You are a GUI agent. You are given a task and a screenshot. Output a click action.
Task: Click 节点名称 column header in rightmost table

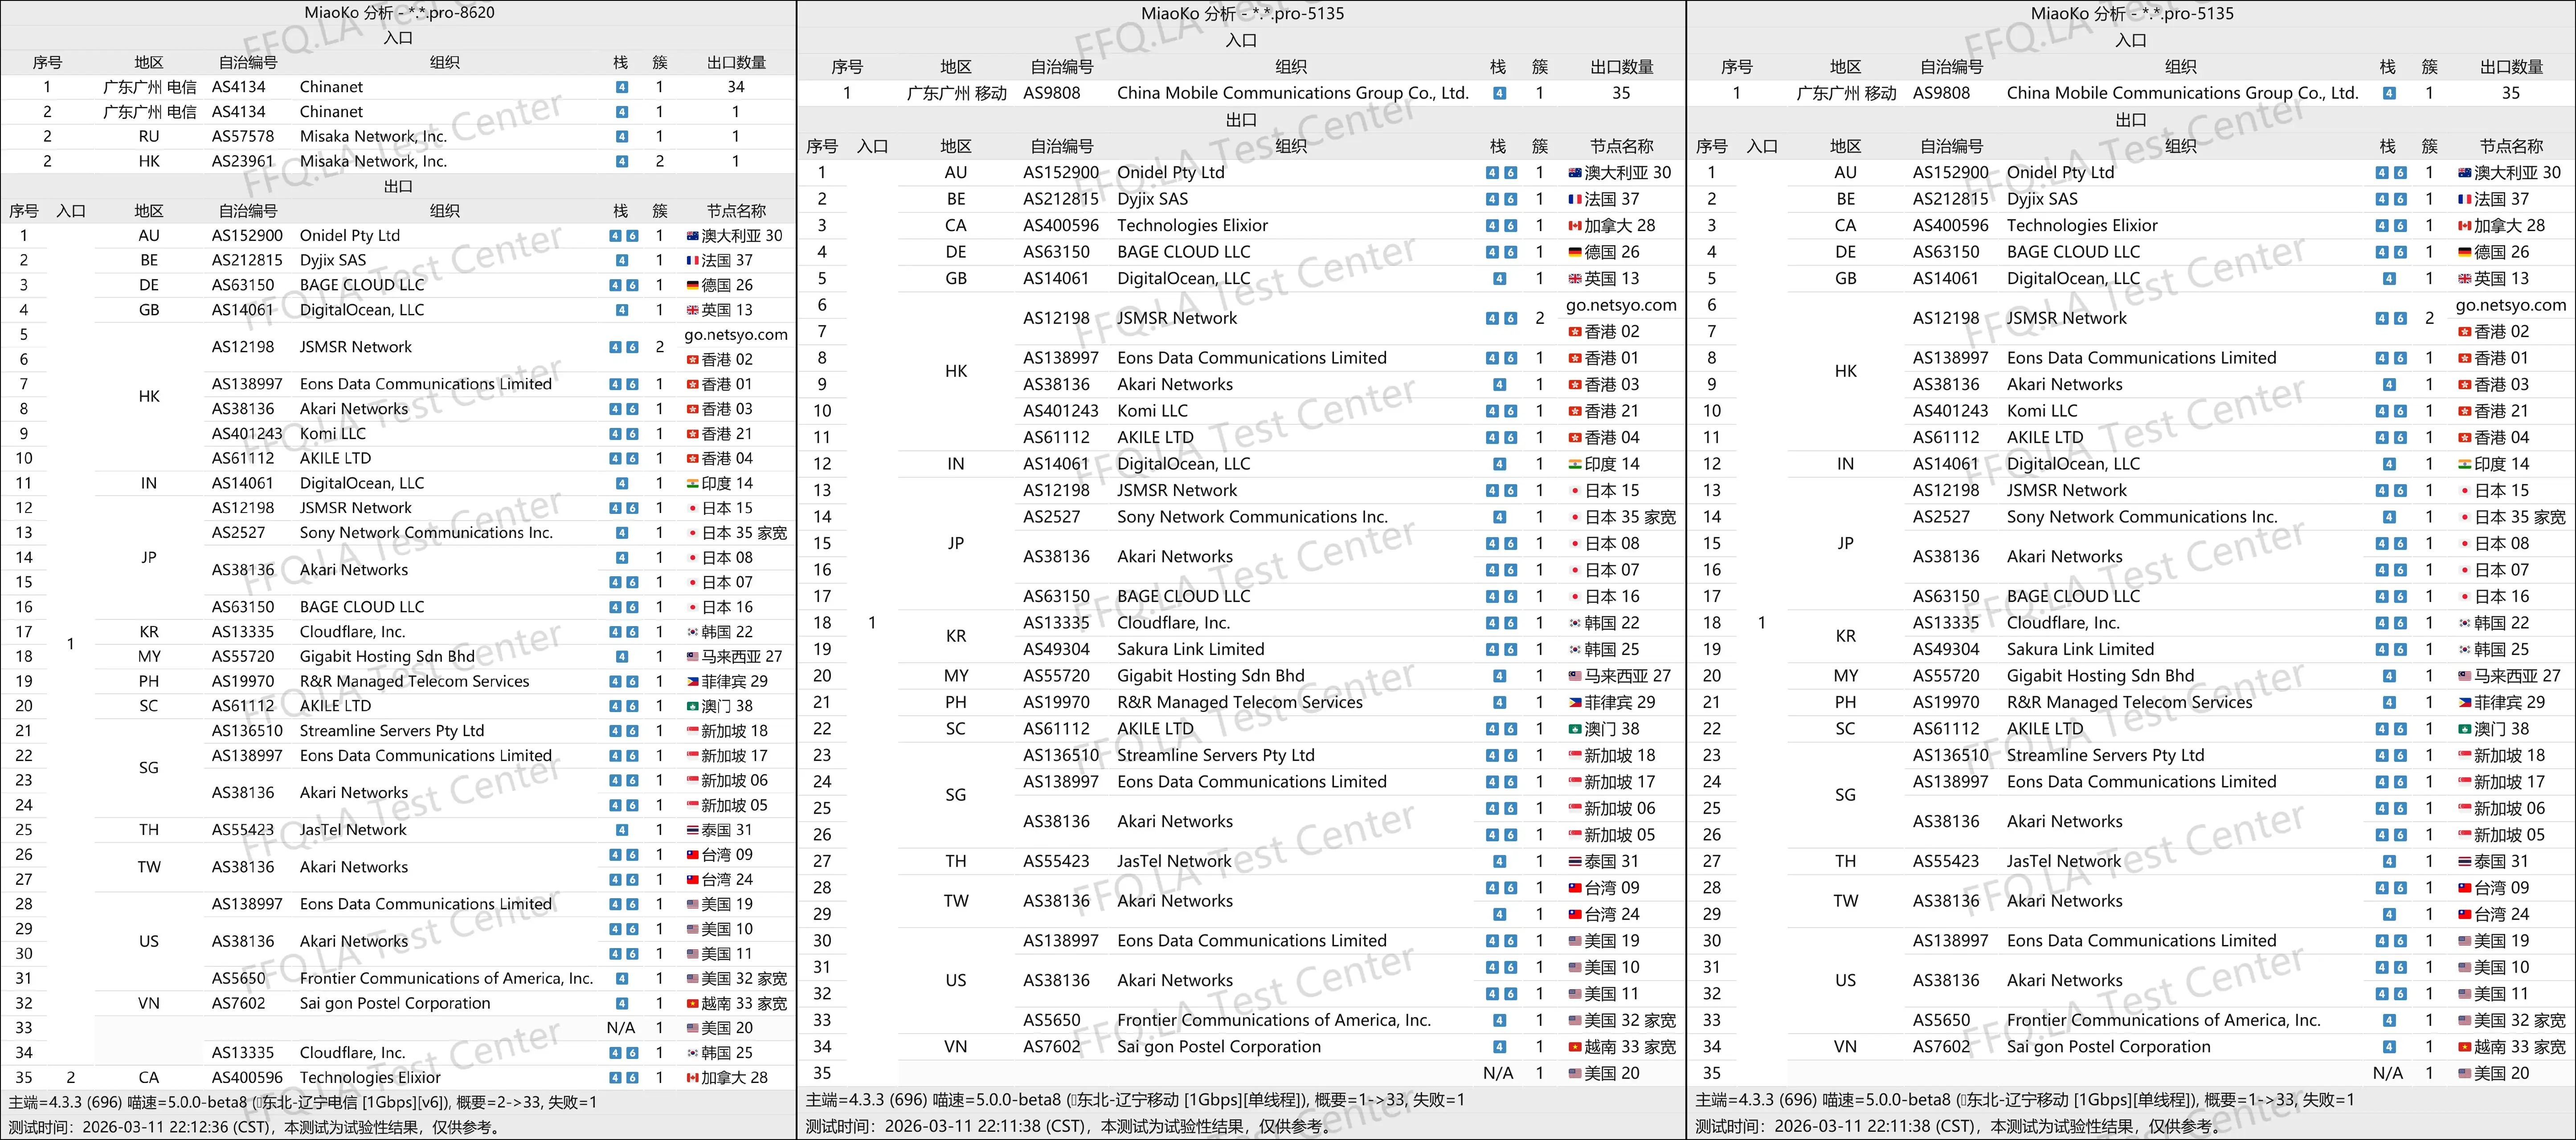click(x=2510, y=146)
